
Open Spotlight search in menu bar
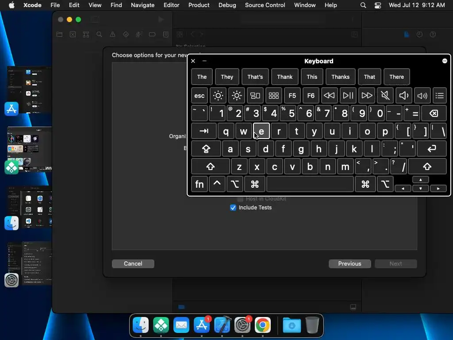pos(363,5)
